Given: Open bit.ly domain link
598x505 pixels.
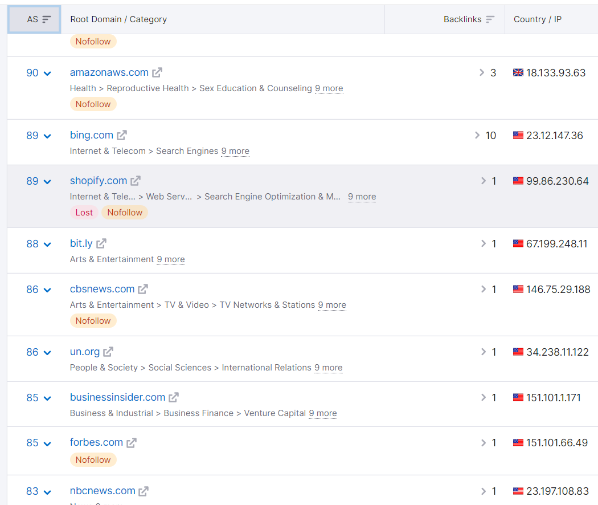Looking at the screenshot, I should pyautogui.click(x=81, y=243).
